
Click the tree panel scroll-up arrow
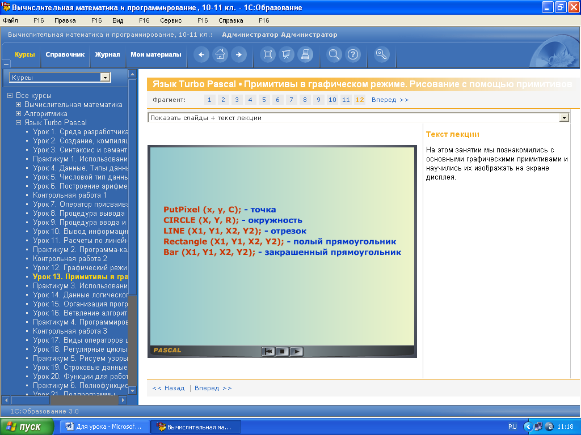[132, 74]
